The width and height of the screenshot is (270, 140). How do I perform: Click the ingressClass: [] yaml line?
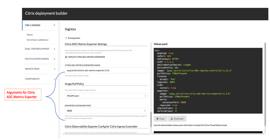click(167, 108)
